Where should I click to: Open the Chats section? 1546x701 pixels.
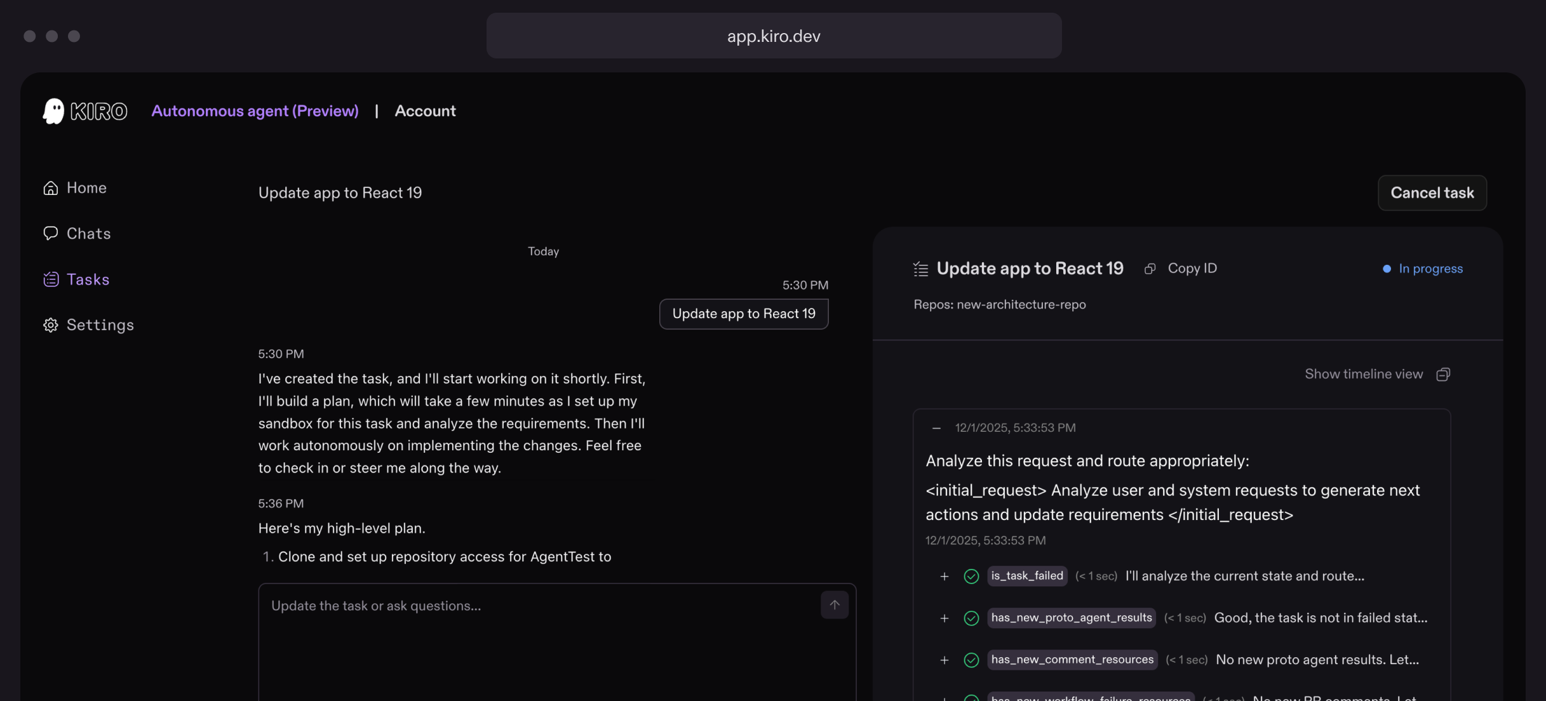(88, 233)
